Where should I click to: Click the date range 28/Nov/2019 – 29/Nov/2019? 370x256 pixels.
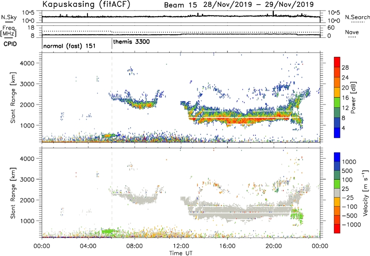[x=259, y=5]
